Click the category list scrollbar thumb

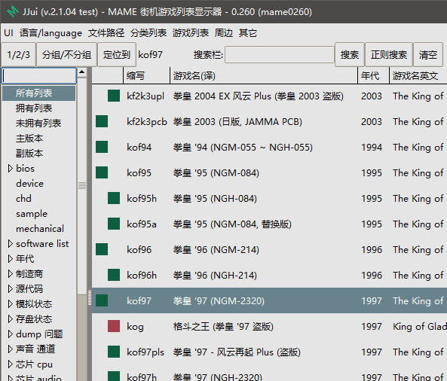click(x=82, y=186)
